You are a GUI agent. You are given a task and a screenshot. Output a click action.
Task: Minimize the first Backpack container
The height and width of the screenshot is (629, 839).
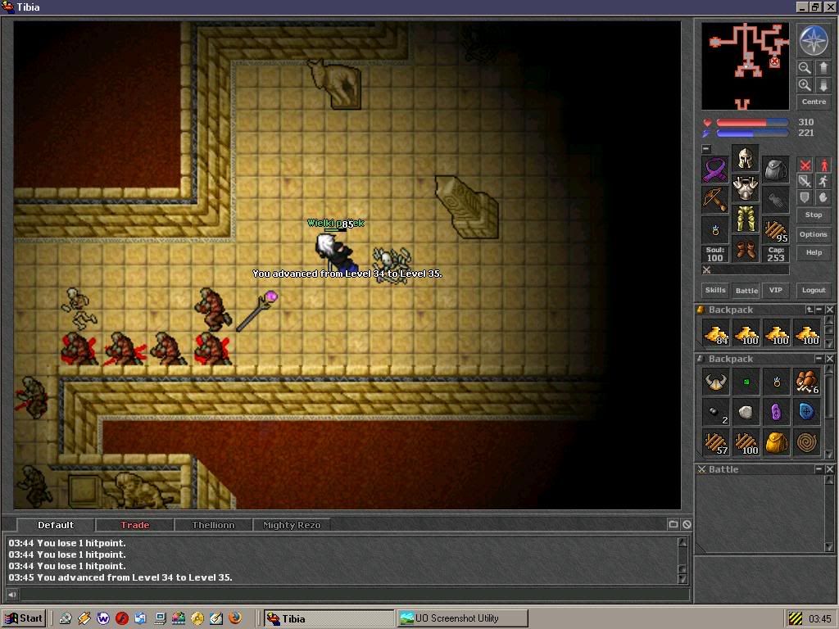819,310
